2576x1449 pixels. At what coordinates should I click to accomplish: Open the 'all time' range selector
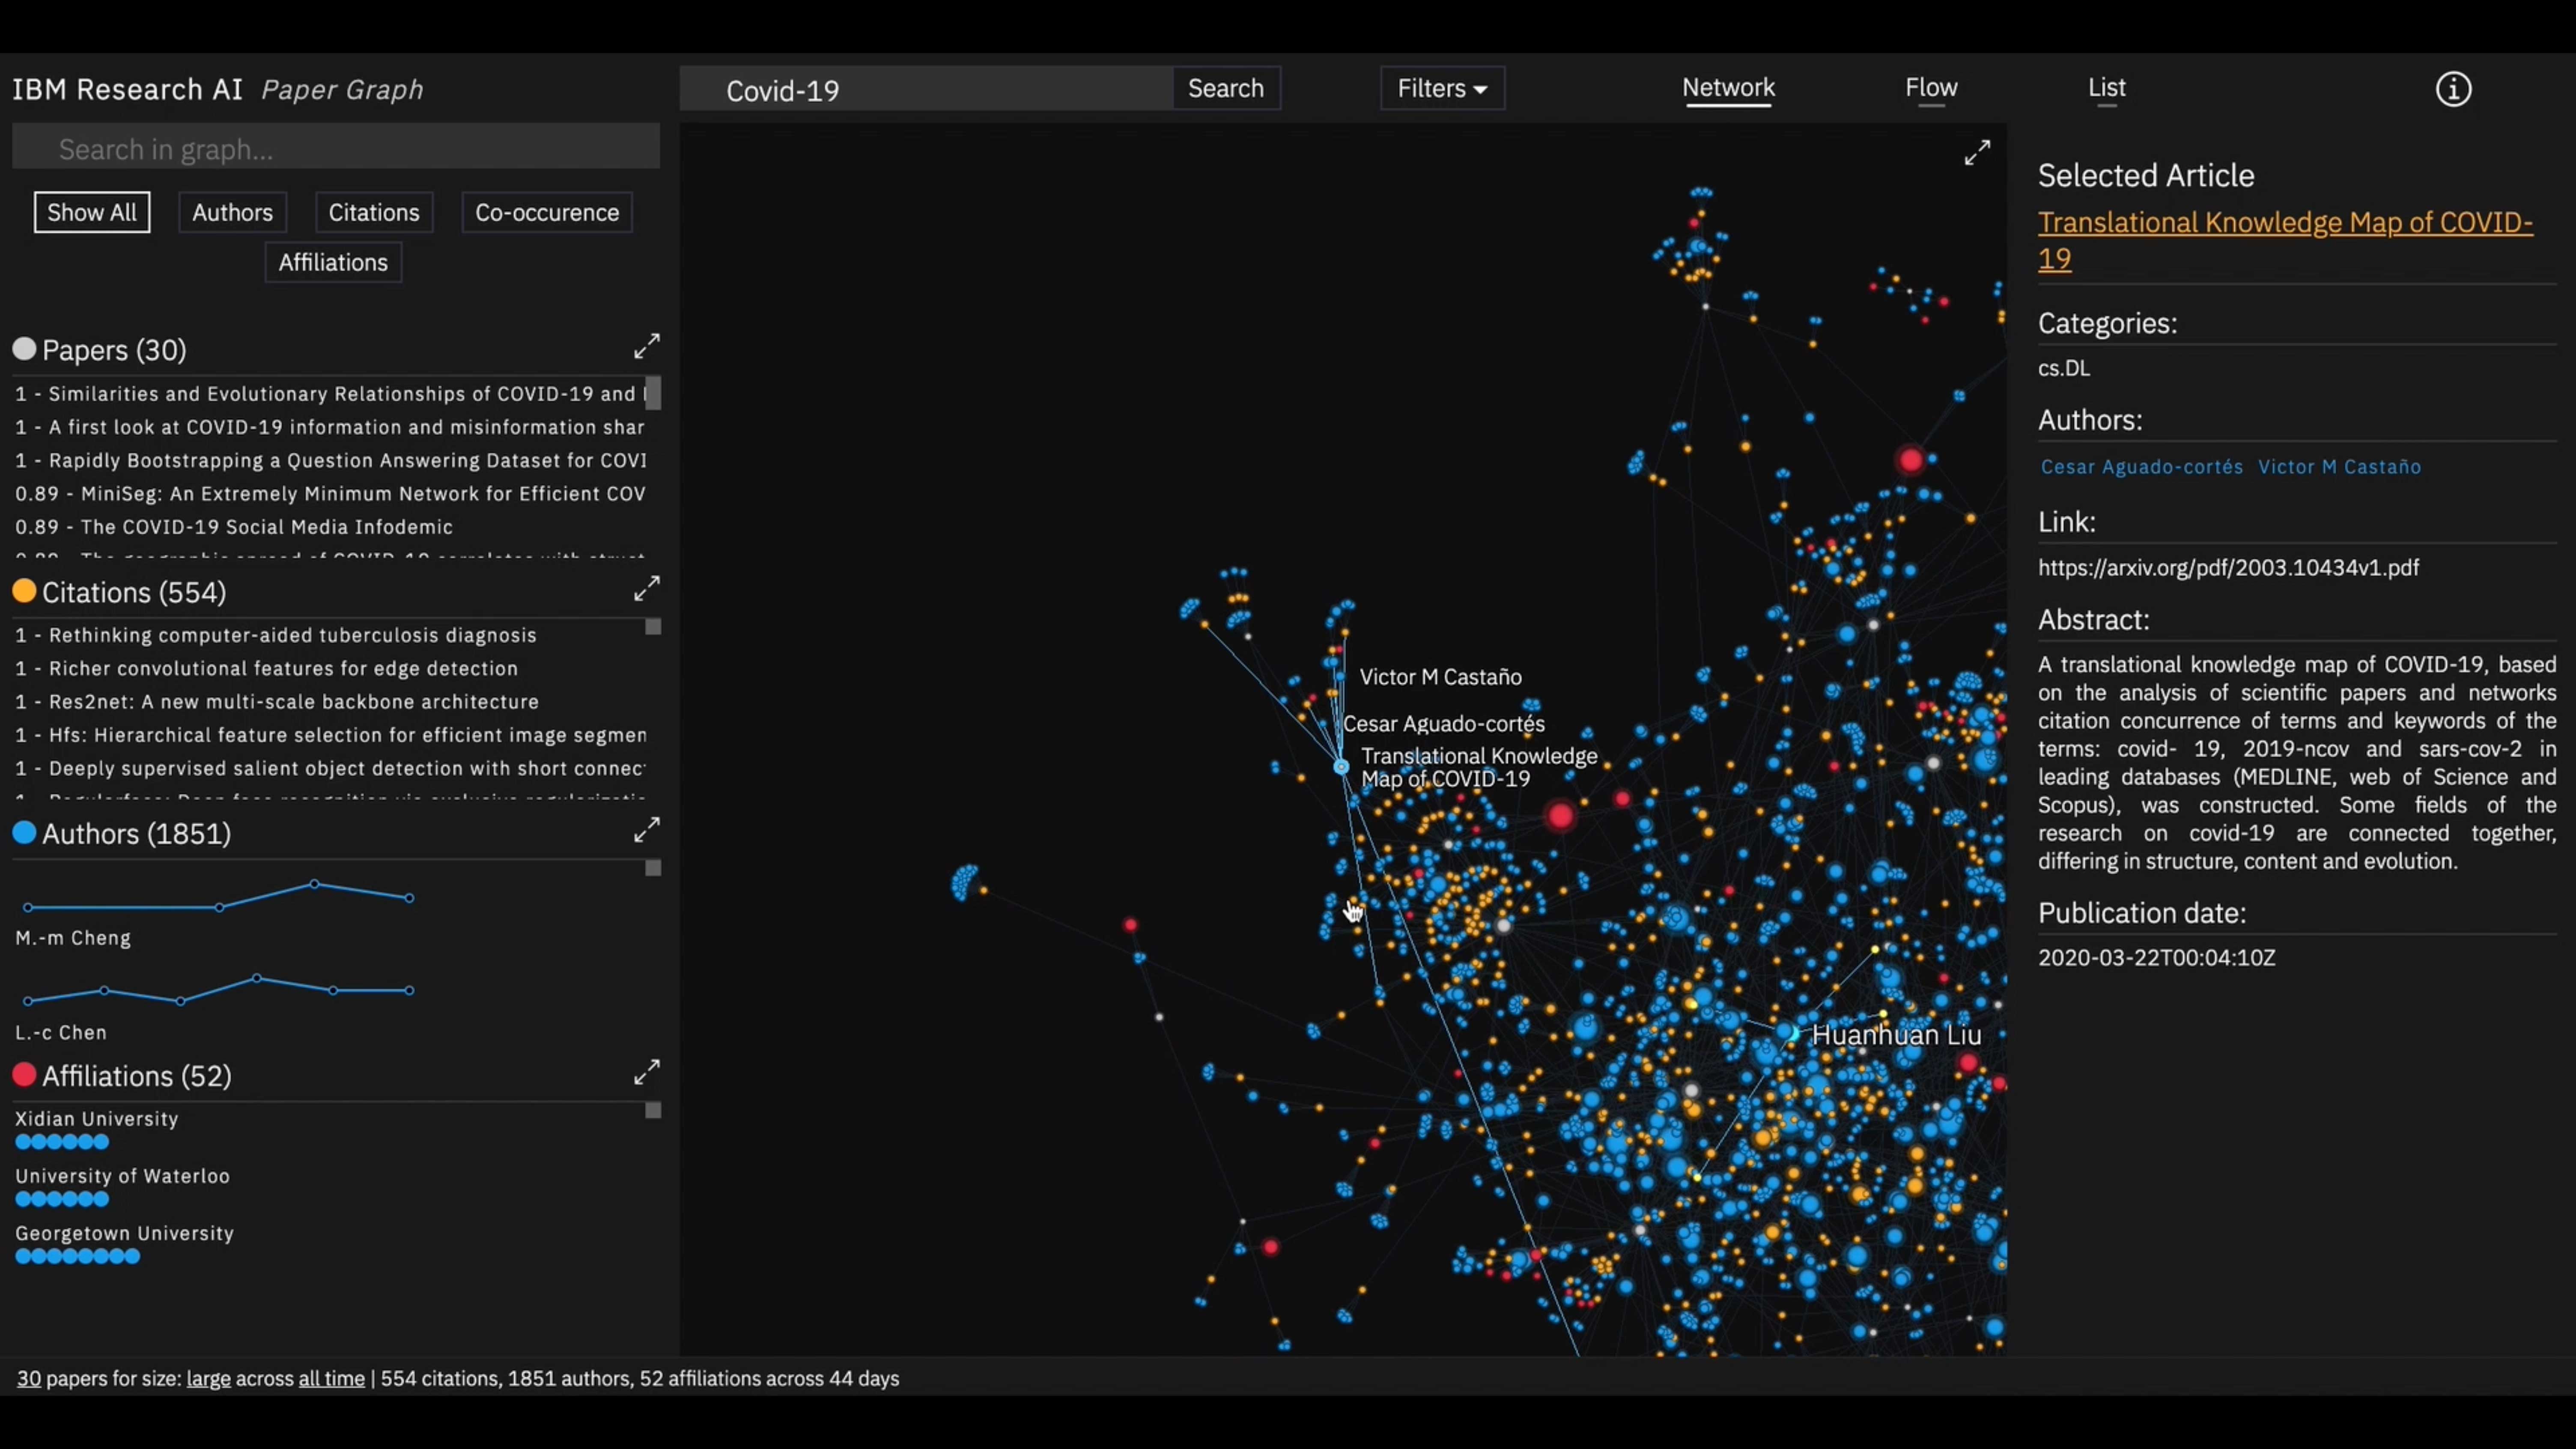[331, 1379]
